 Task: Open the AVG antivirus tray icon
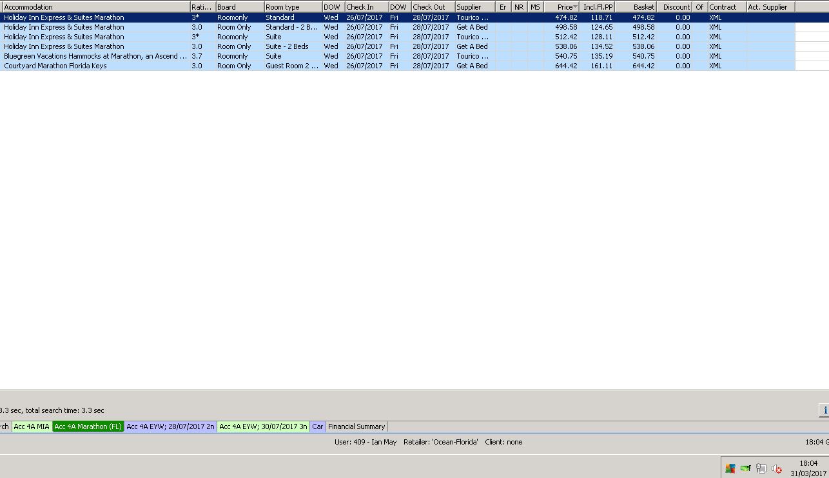click(730, 468)
